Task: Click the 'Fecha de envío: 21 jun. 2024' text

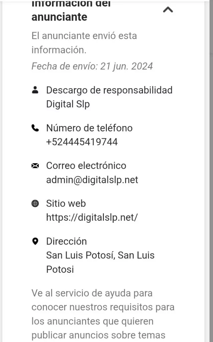Action: click(x=92, y=66)
